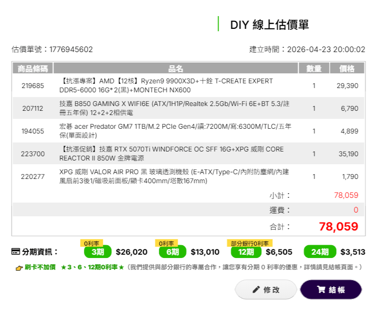Click the $13,010 installment amount
The height and width of the screenshot is (311, 377).
[205, 252]
